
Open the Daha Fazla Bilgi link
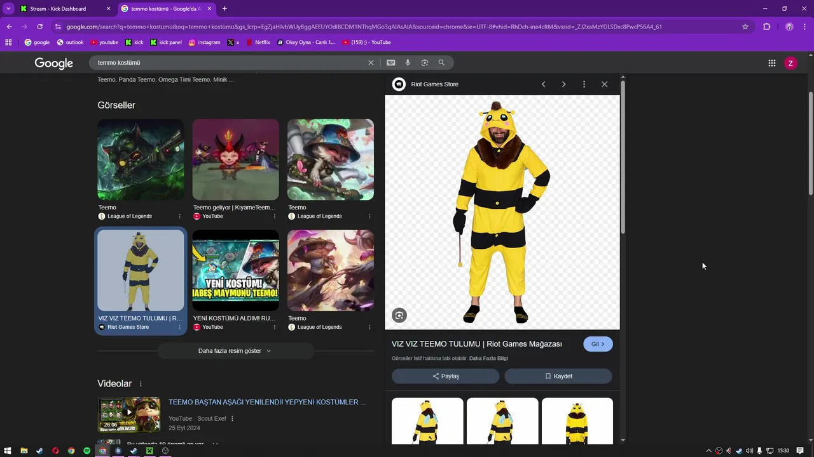pyautogui.click(x=488, y=359)
